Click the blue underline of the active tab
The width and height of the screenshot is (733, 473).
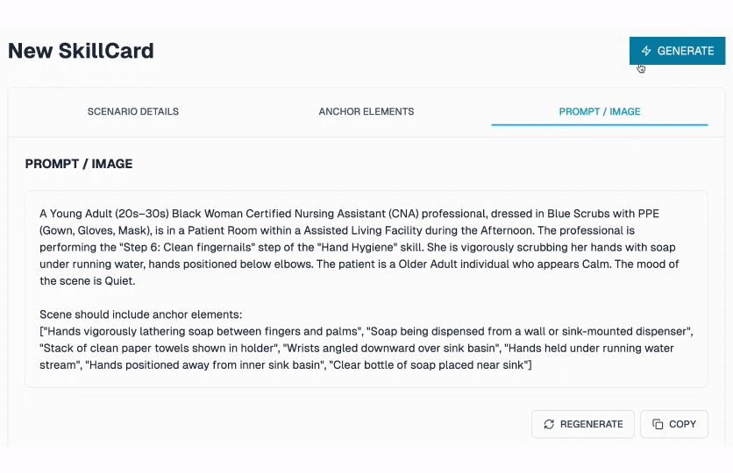(600, 124)
